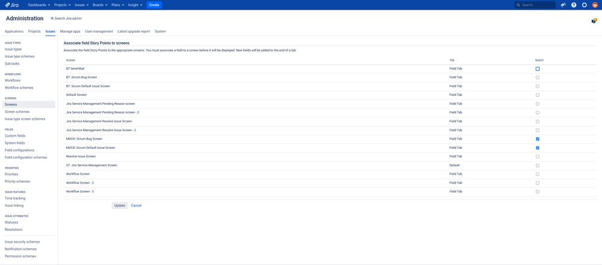This screenshot has width=602, height=265.
Task: Open Statuses in the sidebar
Action: [11, 222]
